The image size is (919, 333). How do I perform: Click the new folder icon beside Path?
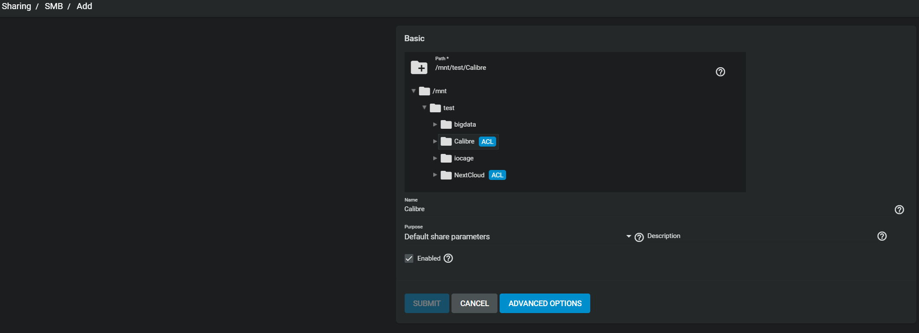coord(419,68)
